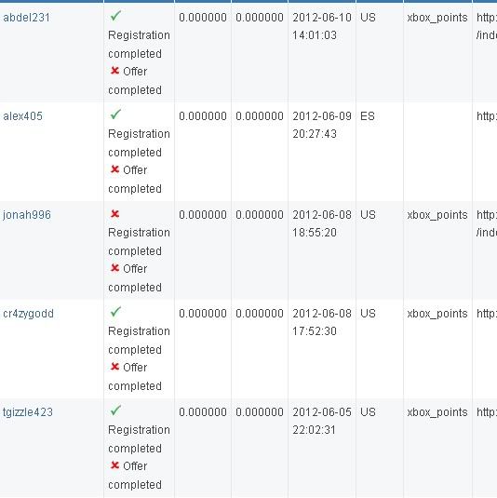The height and width of the screenshot is (498, 497).
Task: Select the 2012-06-10 14:01:03 date cell
Action: pos(322,26)
